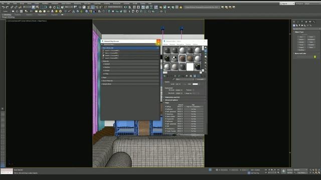Open the Rendering menu

click(x=77, y=3)
